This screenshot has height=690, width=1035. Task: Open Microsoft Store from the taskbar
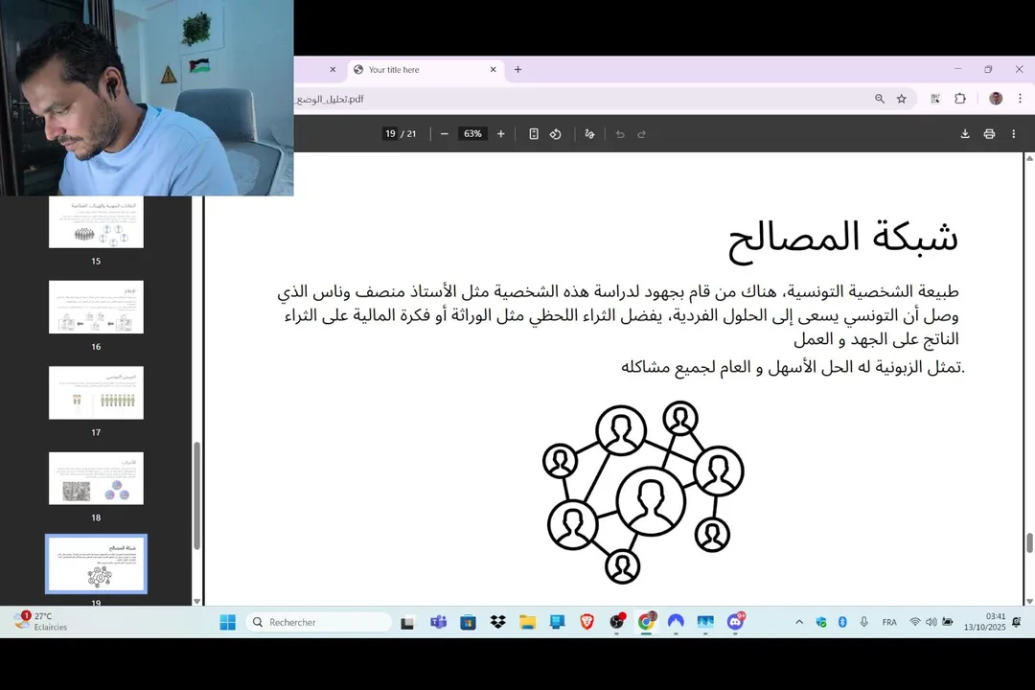[x=468, y=622]
